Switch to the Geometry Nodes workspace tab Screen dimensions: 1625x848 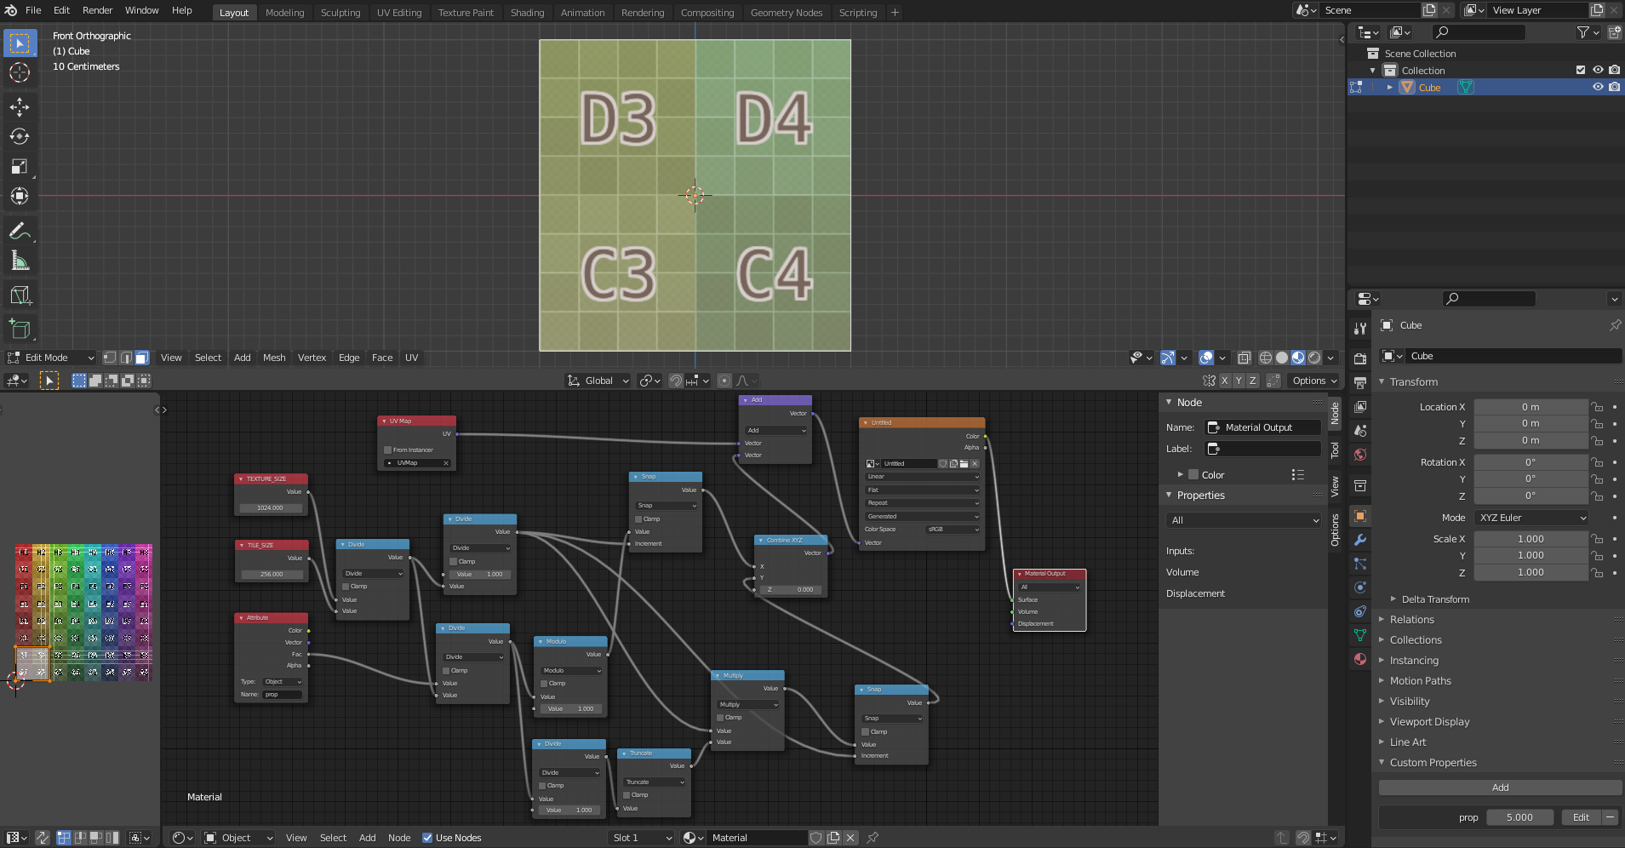787,13
